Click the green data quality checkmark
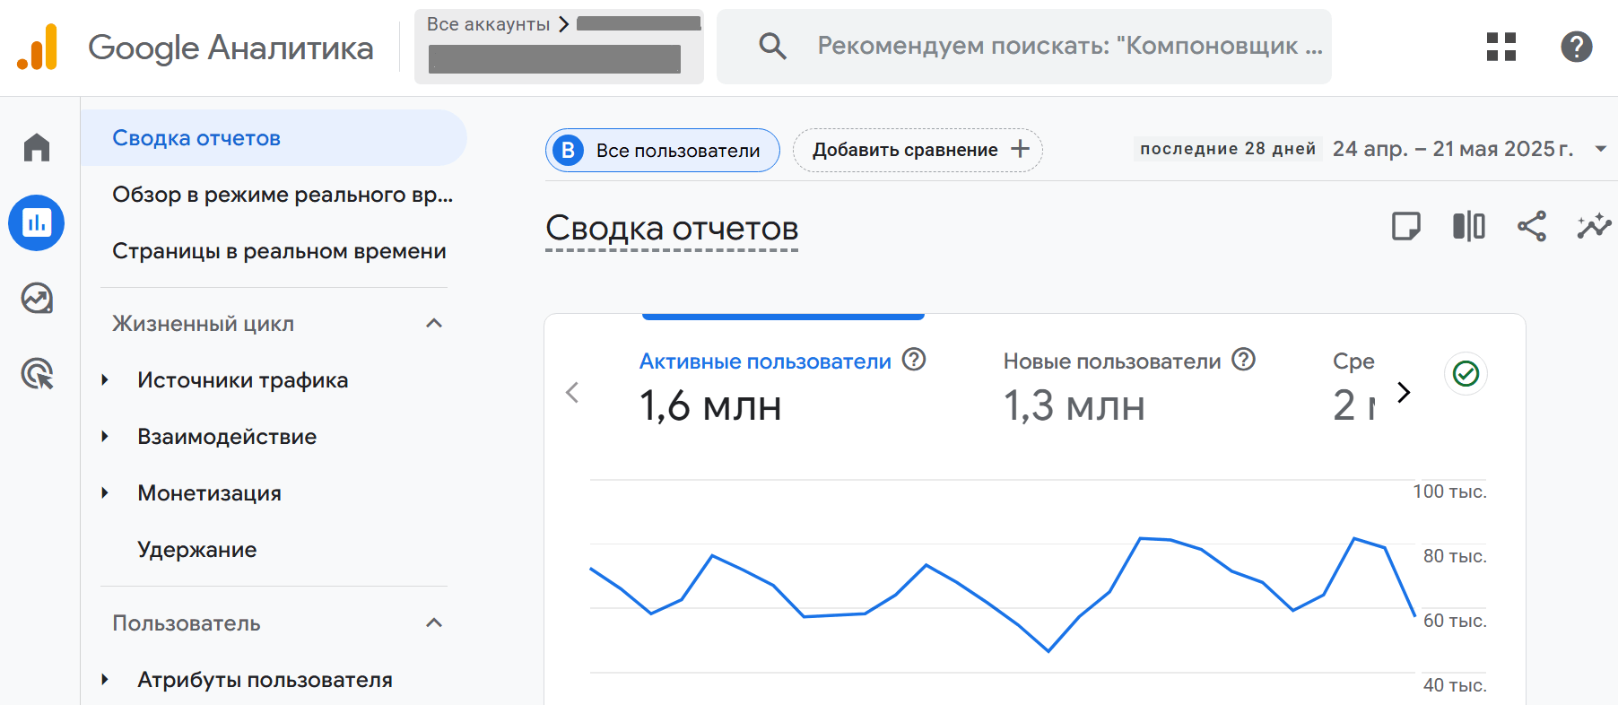1618x705 pixels. [1466, 373]
